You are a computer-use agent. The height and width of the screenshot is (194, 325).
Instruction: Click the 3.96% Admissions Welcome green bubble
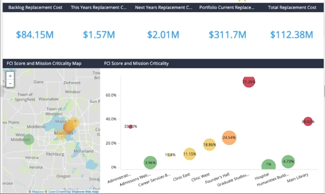150,162
